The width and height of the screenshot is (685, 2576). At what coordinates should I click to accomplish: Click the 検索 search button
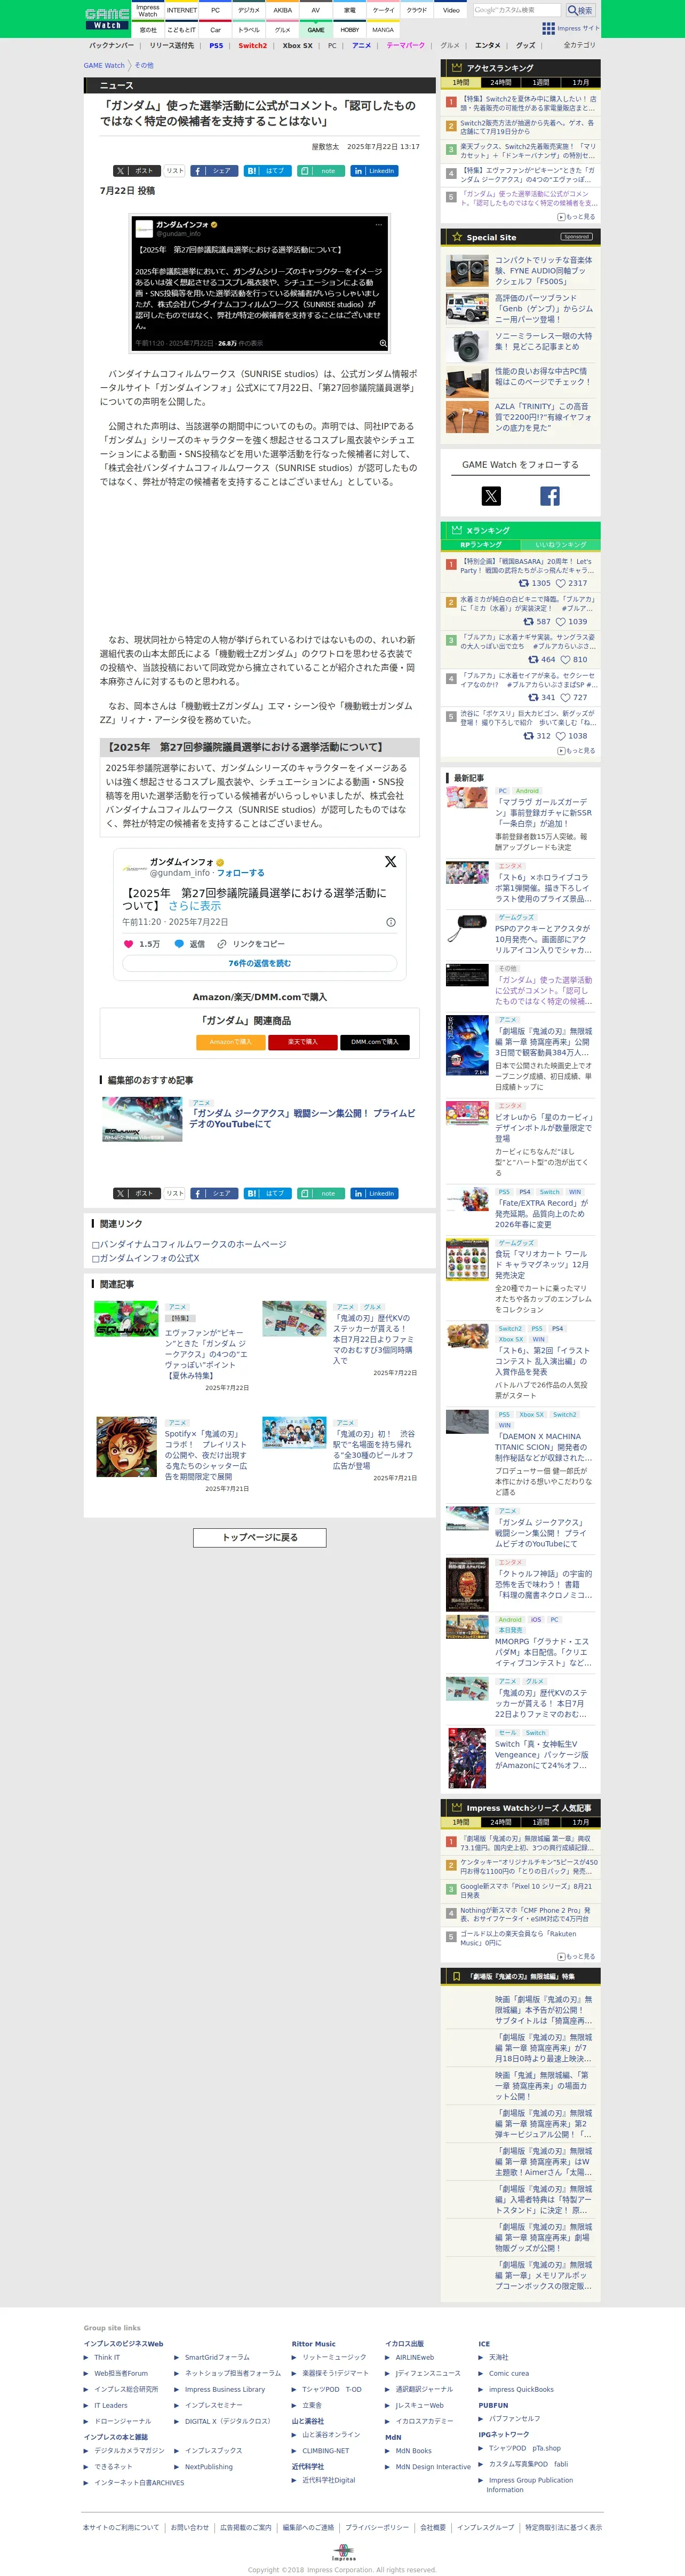pos(580,10)
